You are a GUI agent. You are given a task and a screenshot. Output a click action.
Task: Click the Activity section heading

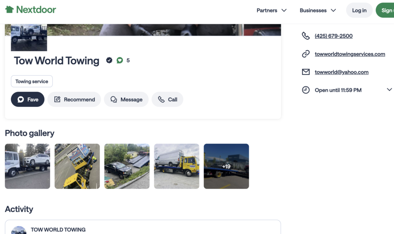point(19,209)
